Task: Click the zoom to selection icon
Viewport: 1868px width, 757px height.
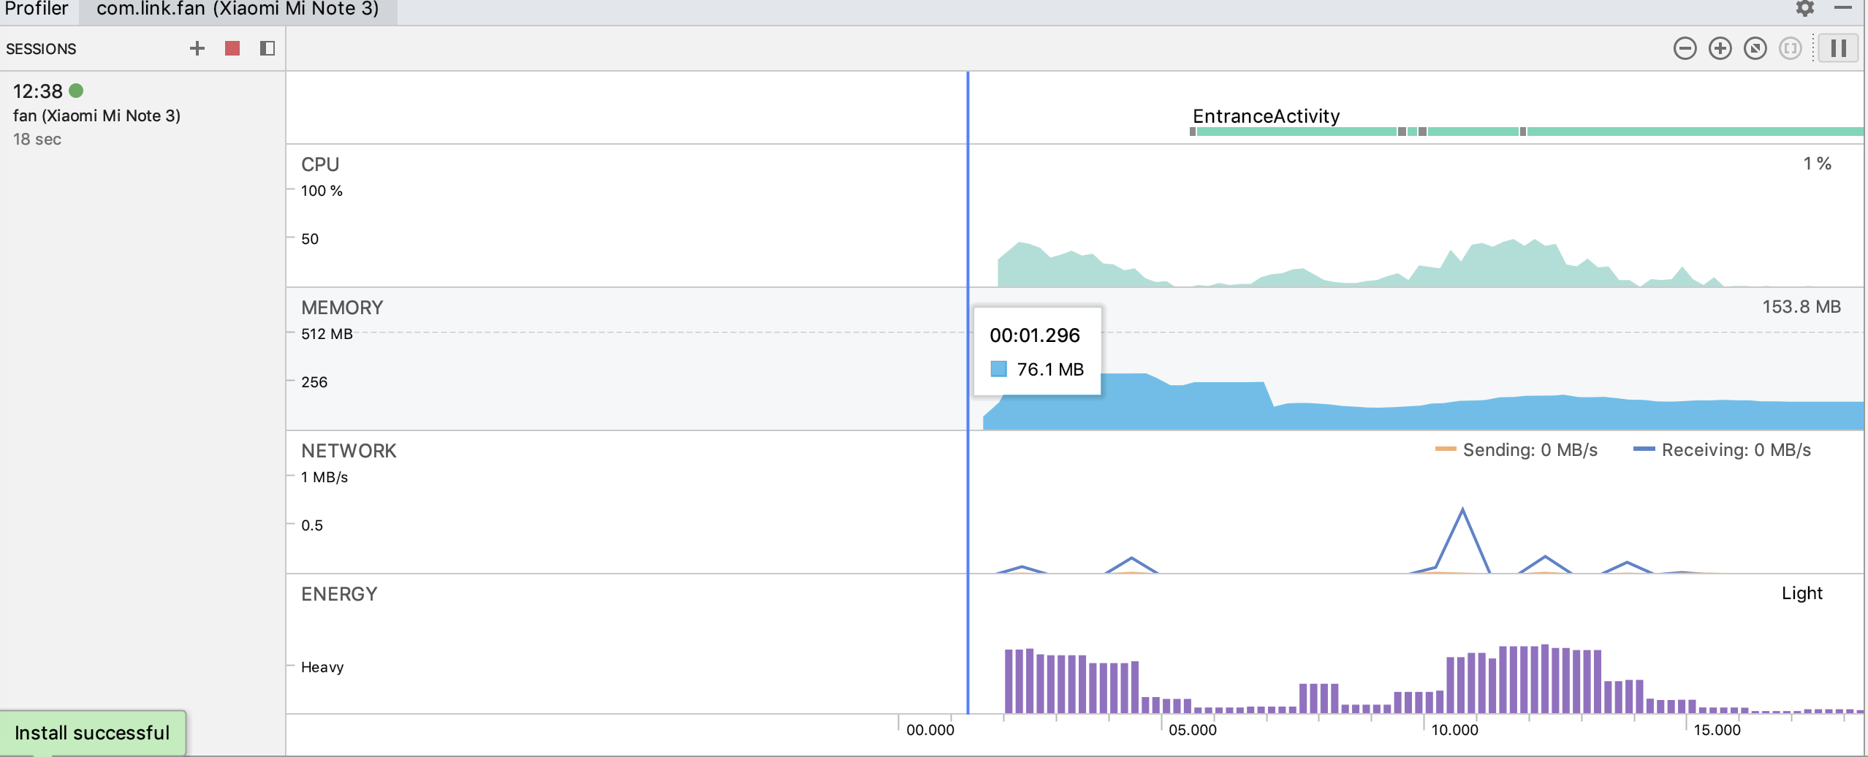Action: (x=1790, y=48)
